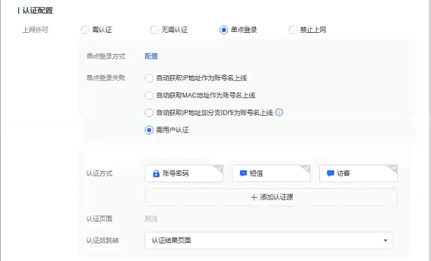This screenshot has width=431, height=261.
Task: Toggle the 访客 authentication method card
Action: pos(358,173)
